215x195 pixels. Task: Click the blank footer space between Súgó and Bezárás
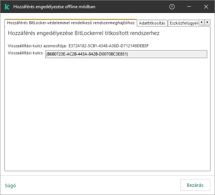tap(98, 185)
